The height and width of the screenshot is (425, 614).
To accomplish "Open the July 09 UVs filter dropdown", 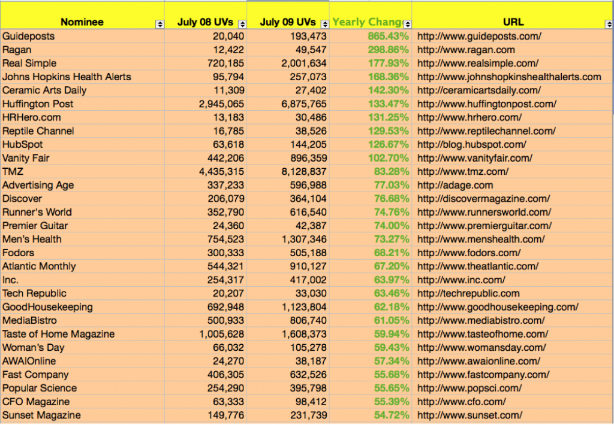I will (325, 25).
